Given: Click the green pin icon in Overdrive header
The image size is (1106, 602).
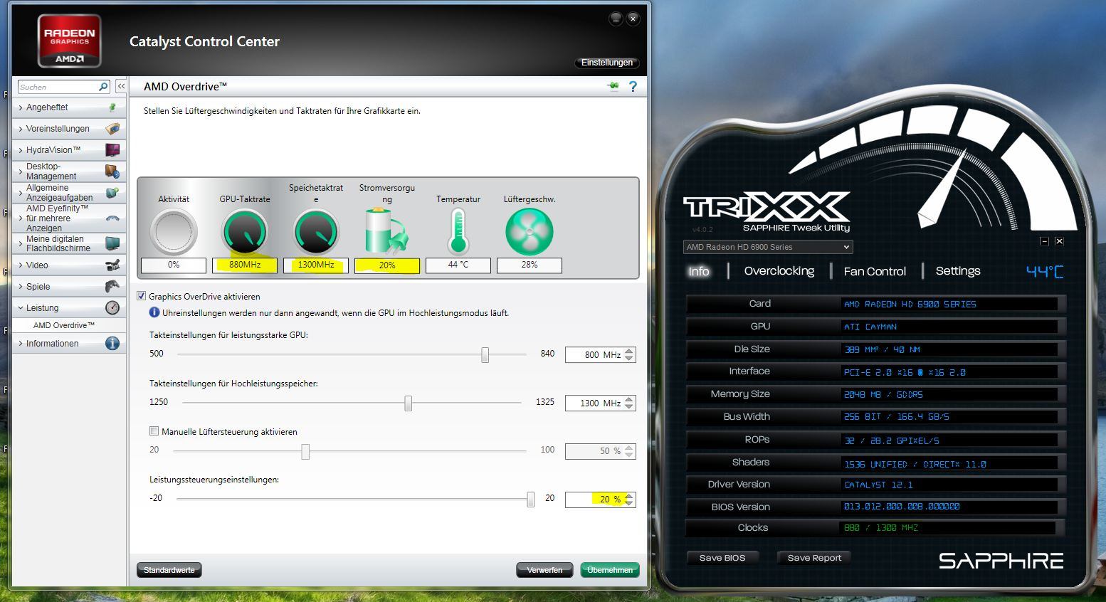Looking at the screenshot, I should click(613, 86).
